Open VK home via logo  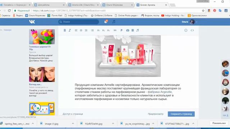[x=32, y=22]
